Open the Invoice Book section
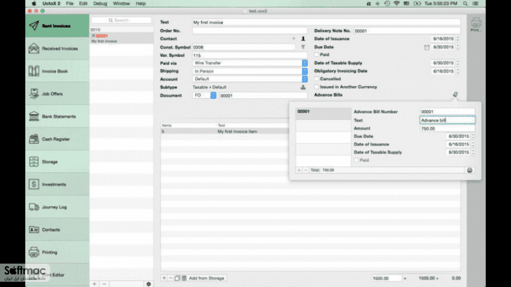Screen dimensions: 511x287 (x=58, y=71)
